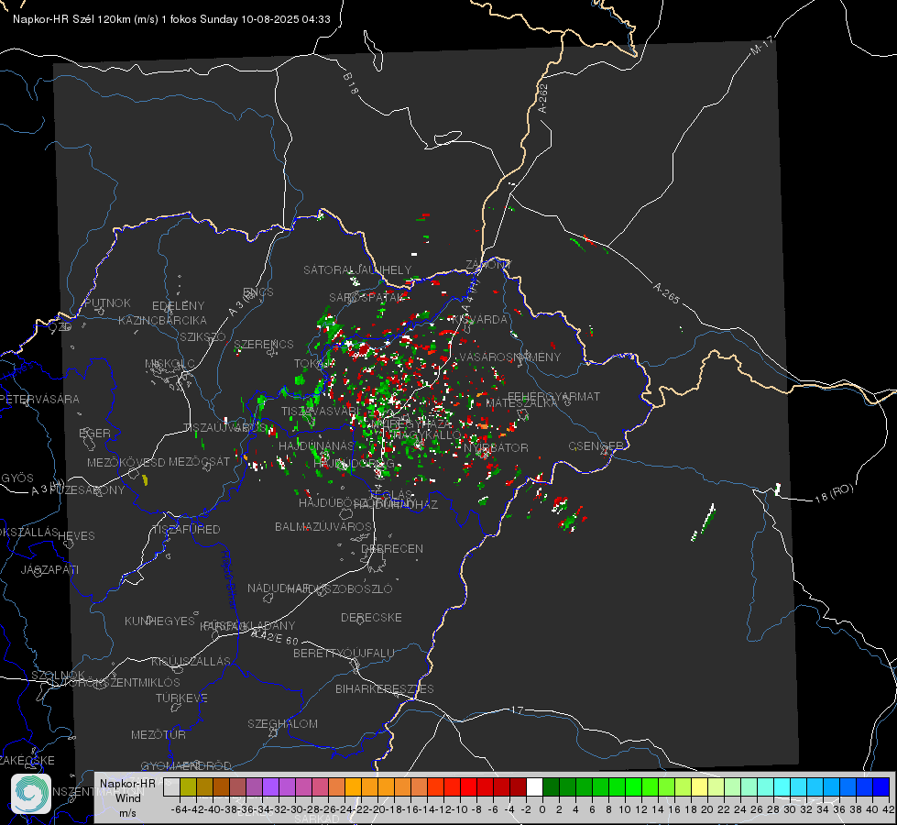Click the MEZŐCSÁT town label

(x=199, y=461)
